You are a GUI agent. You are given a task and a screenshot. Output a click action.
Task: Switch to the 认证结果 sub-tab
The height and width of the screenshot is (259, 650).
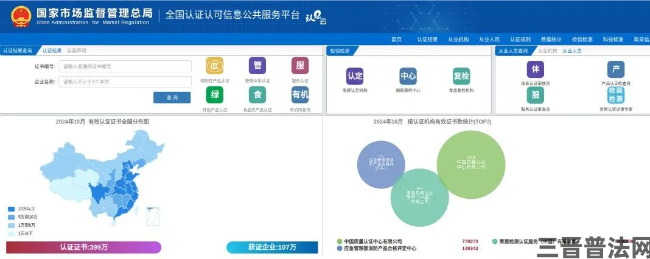point(52,50)
